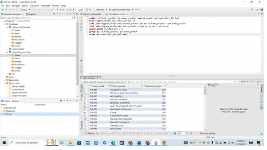This screenshot has width=267, height=150.
Task: Select Procedures under bigmom_wholecake
Action: click(19, 39)
